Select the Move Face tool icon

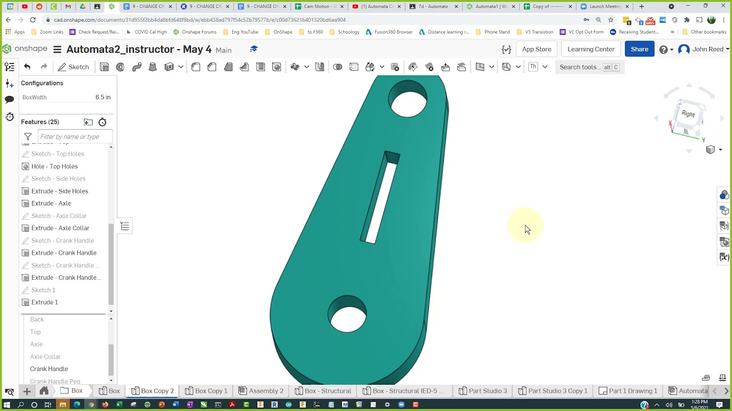(x=445, y=67)
